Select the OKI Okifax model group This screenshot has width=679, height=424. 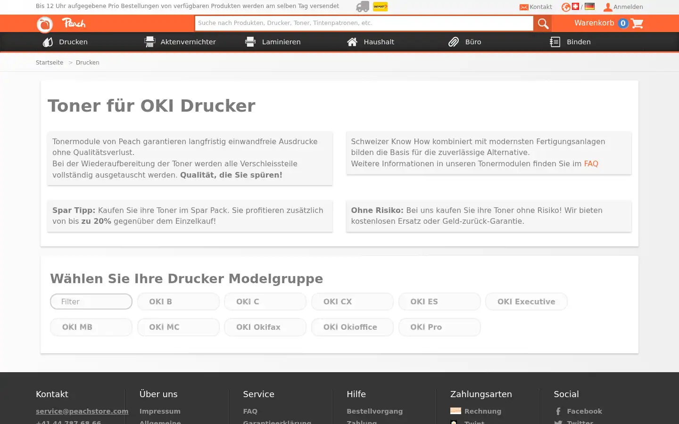pos(265,327)
